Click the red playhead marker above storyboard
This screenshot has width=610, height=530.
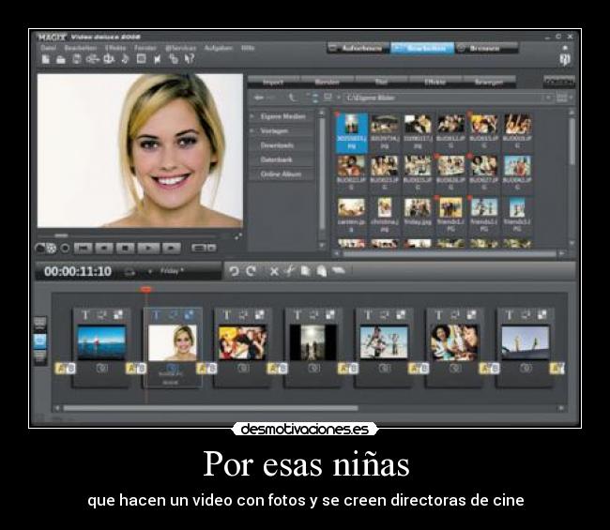(x=145, y=289)
